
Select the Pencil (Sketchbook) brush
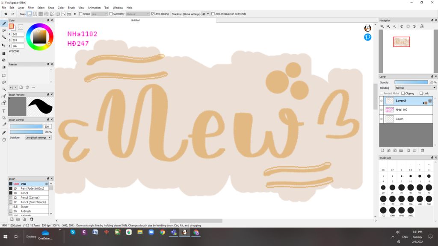29,202
